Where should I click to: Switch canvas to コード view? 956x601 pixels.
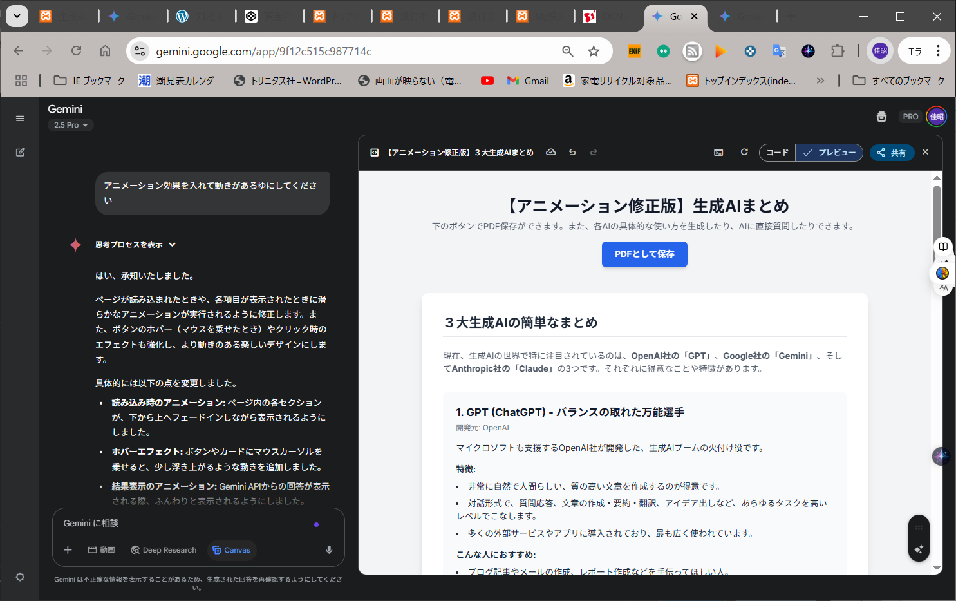point(778,153)
